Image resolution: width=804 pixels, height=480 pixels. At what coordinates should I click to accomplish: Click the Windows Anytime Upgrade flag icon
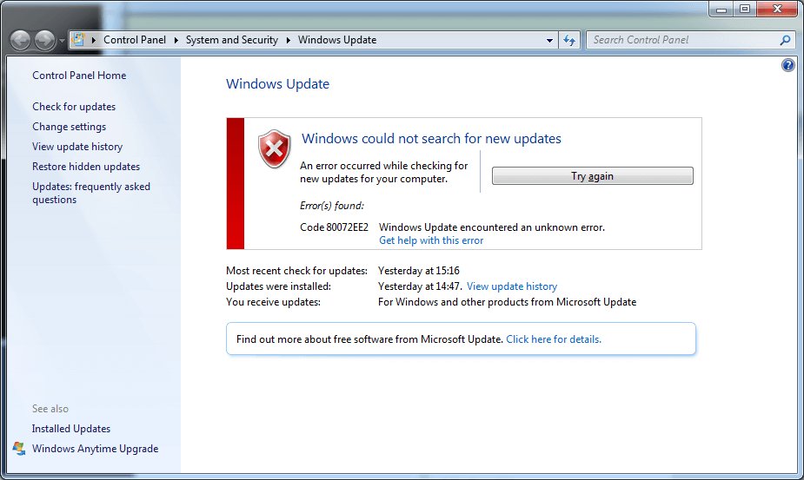click(19, 449)
